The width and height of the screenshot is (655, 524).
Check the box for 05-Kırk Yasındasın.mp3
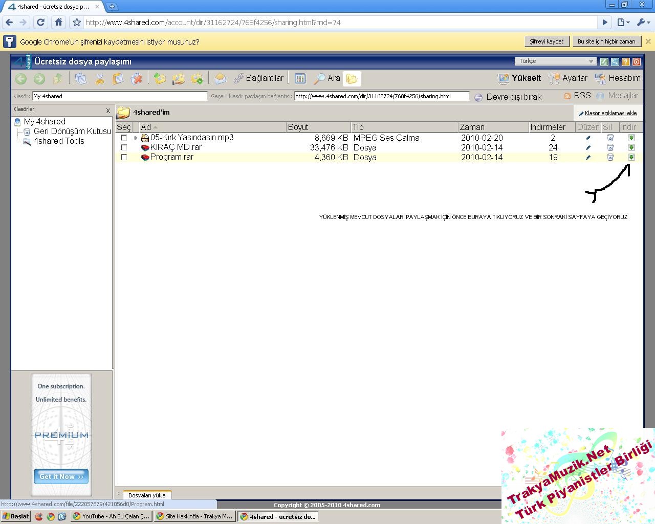pos(124,138)
